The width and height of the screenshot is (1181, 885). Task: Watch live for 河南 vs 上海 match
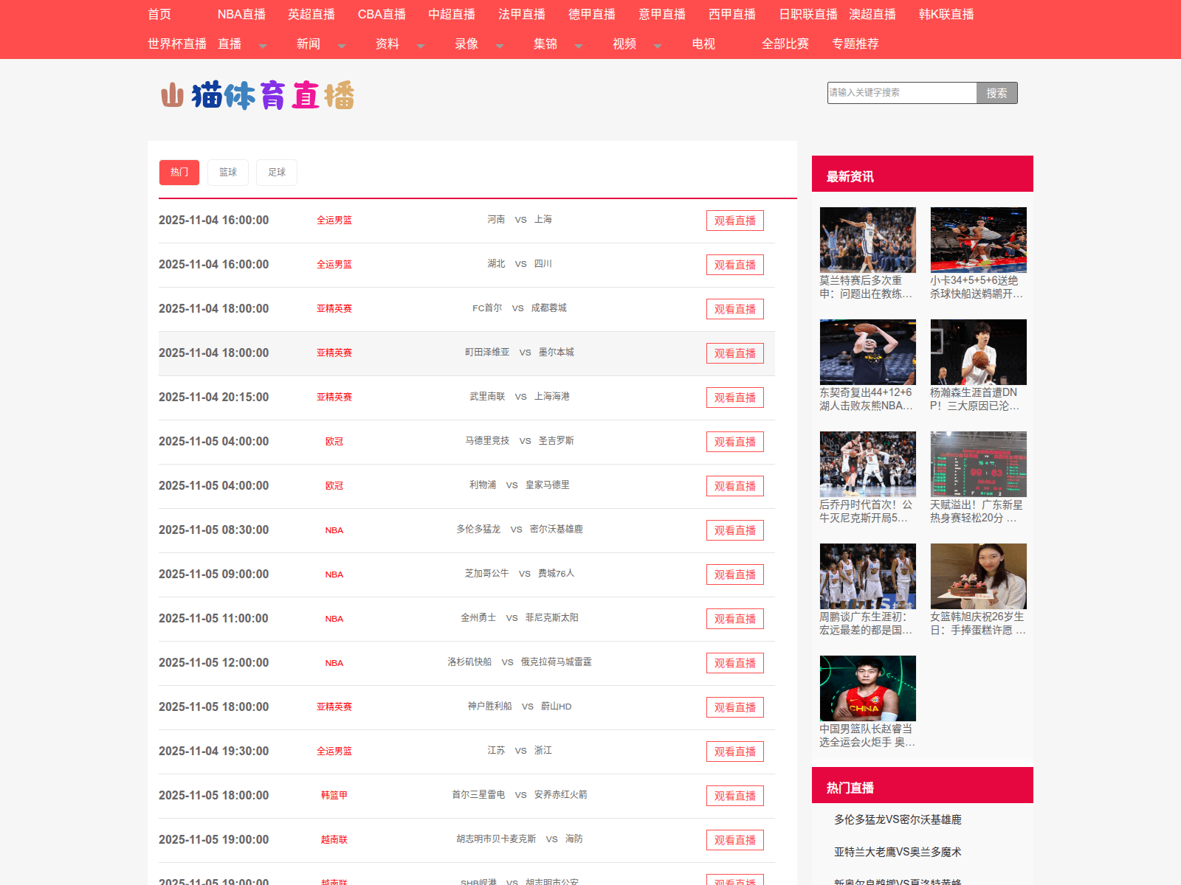[734, 221]
